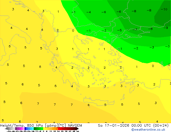Select the bright red swatch in the legend

[x=59, y=128]
